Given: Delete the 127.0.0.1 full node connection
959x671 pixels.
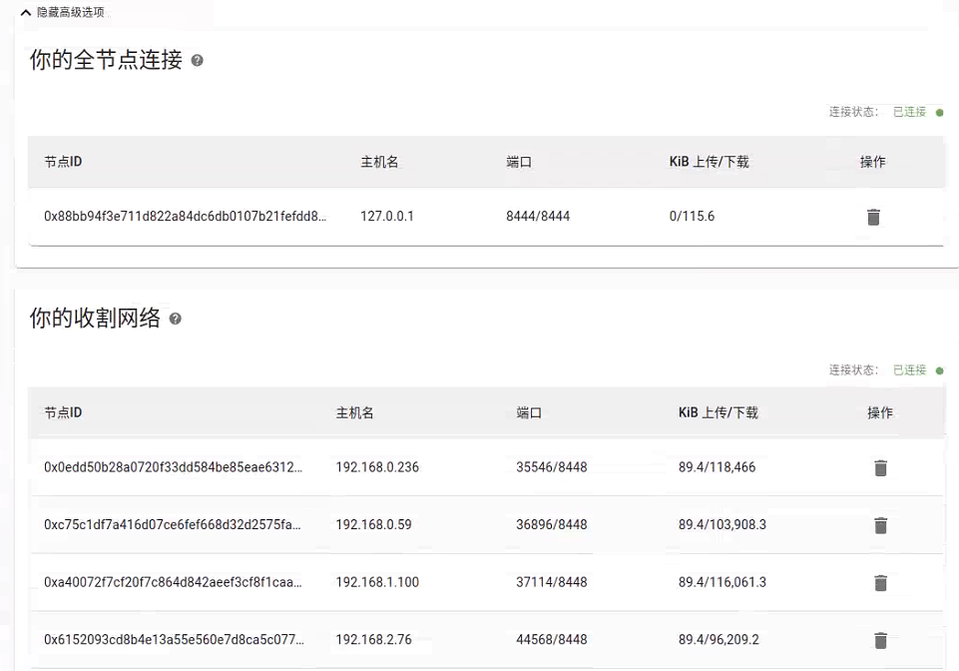Looking at the screenshot, I should (873, 217).
